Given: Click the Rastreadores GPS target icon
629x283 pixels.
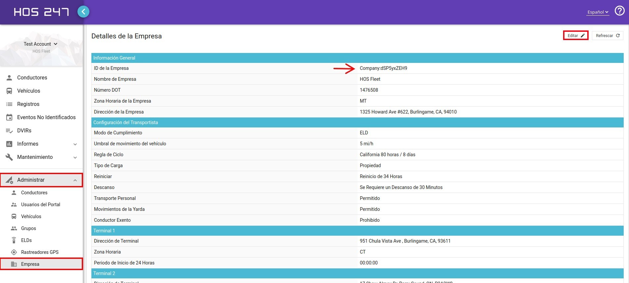Looking at the screenshot, I should click(x=14, y=252).
